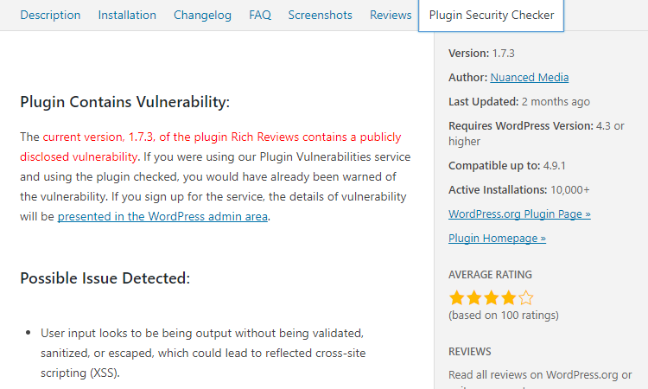Screen dimensions: 648x389
Task: Click the empty fifth rating star
Action: (x=526, y=297)
